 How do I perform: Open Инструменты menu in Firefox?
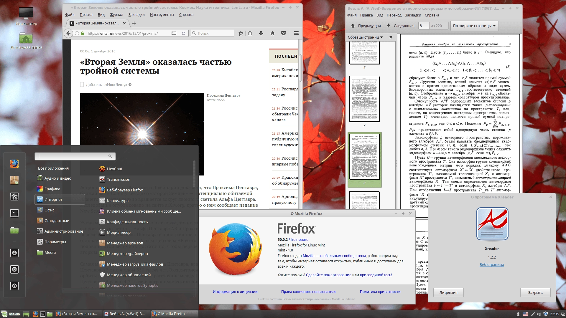point(162,14)
